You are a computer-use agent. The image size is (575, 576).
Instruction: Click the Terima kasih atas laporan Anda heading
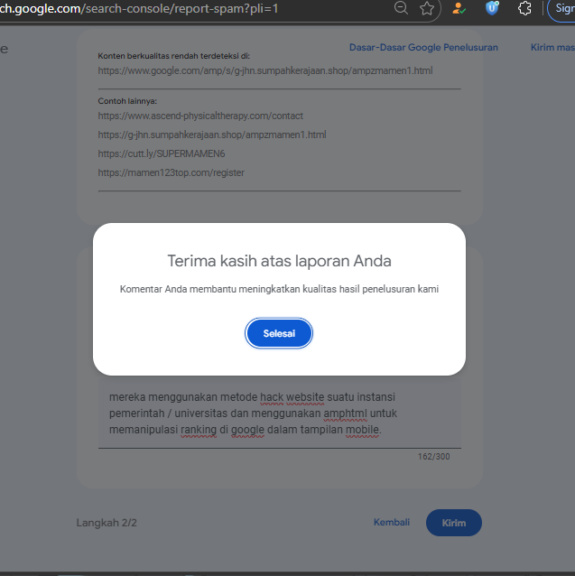click(x=280, y=261)
